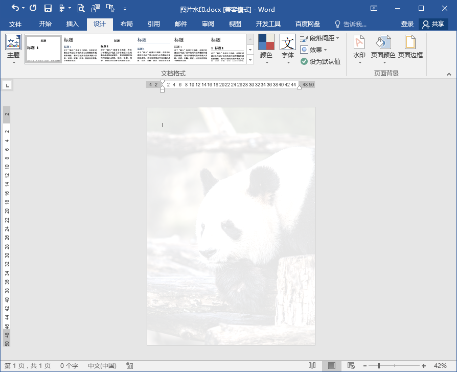The height and width of the screenshot is (372, 457).
Task: Open the 字体 theme fonts dropdown
Action: click(288, 49)
